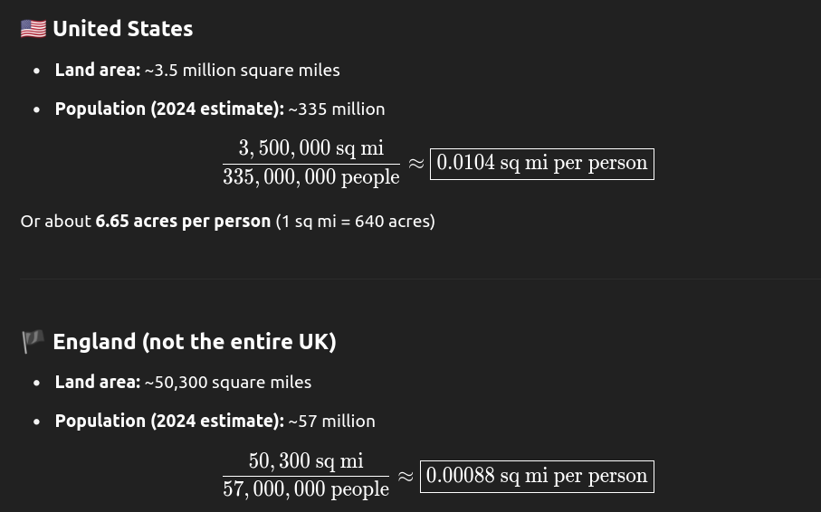Click the horizontal divider between sections
The height and width of the screenshot is (512, 821).
click(x=420, y=279)
